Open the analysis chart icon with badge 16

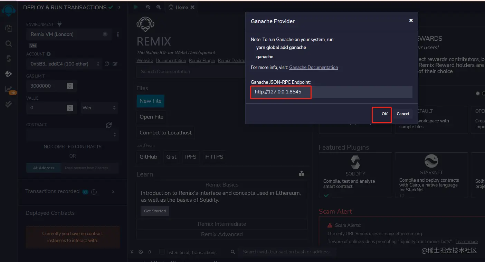[x=9, y=90]
